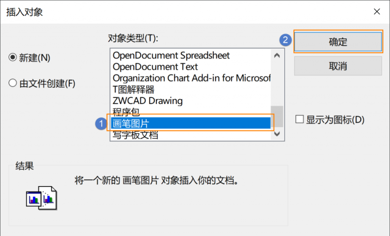
Task: Pick Organization Chart Add-in entry
Action: (x=191, y=78)
